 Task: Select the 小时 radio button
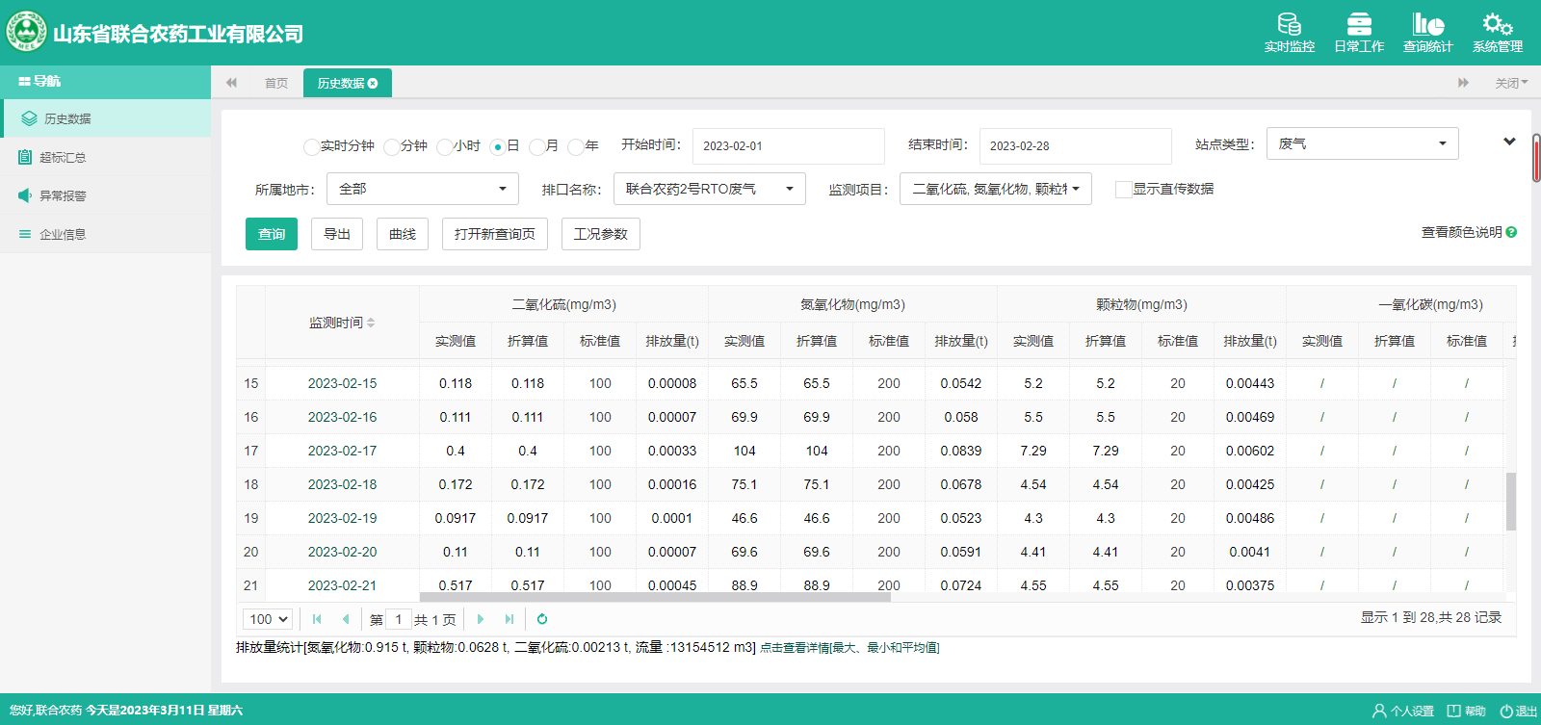pyautogui.click(x=444, y=146)
